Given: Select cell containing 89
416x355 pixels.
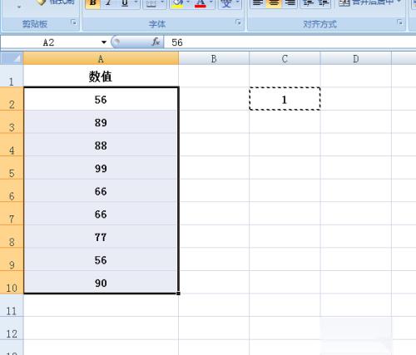Looking at the screenshot, I should tap(101, 122).
